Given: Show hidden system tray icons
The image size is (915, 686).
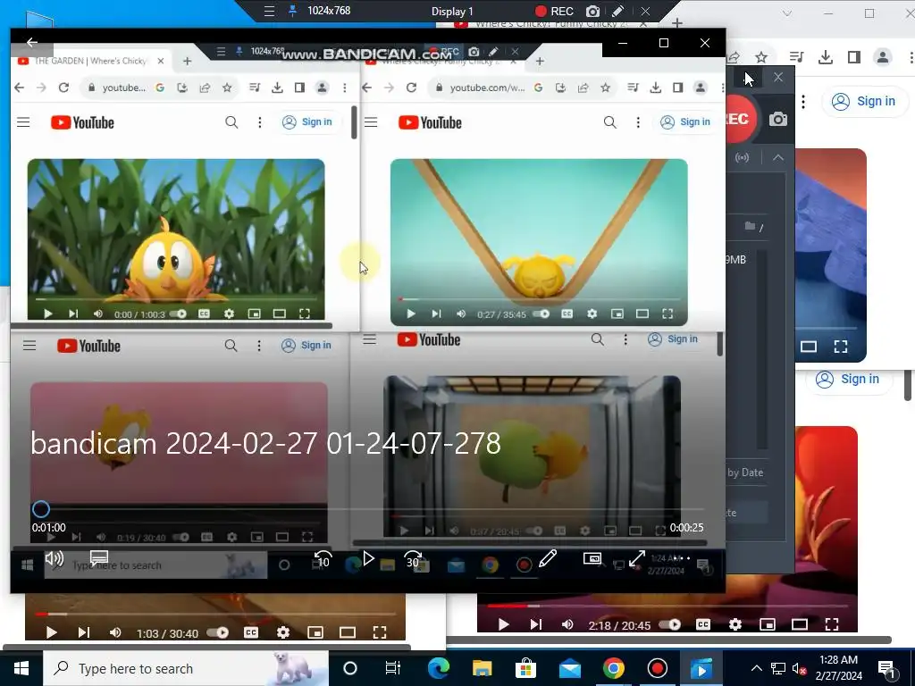Looking at the screenshot, I should tap(756, 668).
